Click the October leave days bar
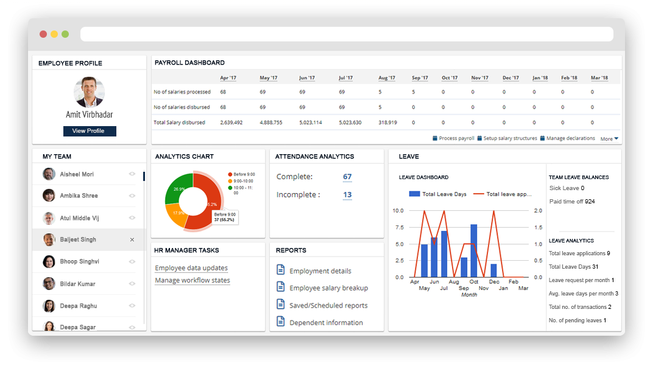The width and height of the screenshot is (650, 368). pyautogui.click(x=474, y=251)
